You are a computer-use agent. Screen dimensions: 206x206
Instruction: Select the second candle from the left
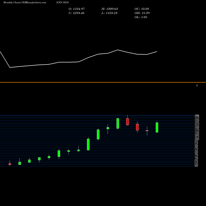tap(20, 162)
